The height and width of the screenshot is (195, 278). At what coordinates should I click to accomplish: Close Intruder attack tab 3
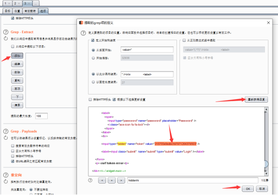point(29,4)
